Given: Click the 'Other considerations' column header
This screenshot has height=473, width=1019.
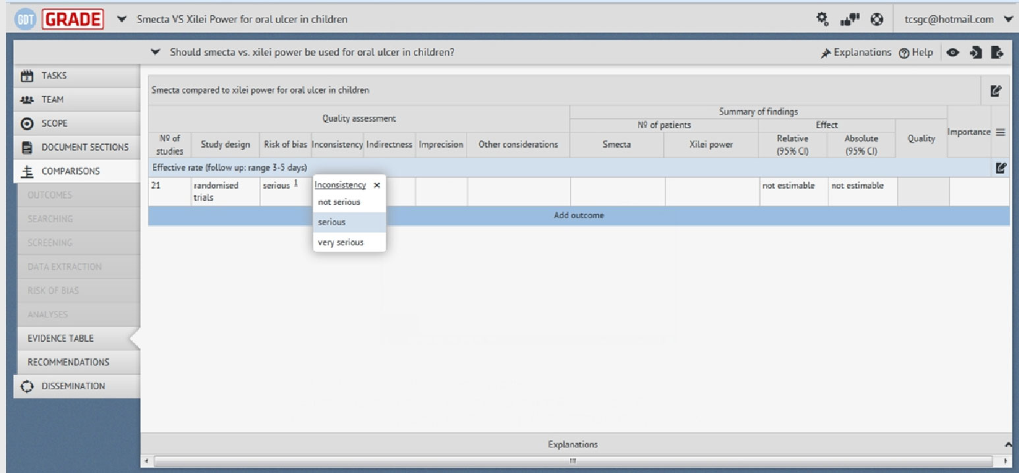Looking at the screenshot, I should (518, 145).
